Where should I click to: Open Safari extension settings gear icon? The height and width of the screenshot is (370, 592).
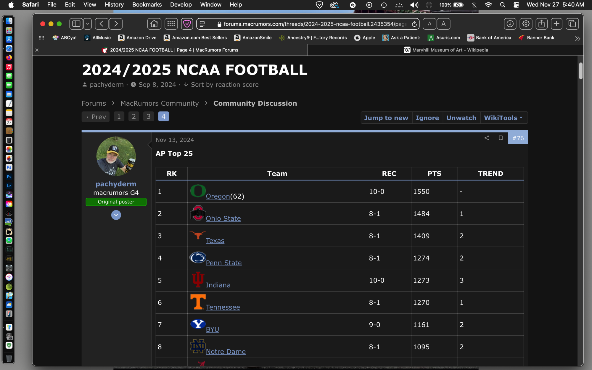526,24
